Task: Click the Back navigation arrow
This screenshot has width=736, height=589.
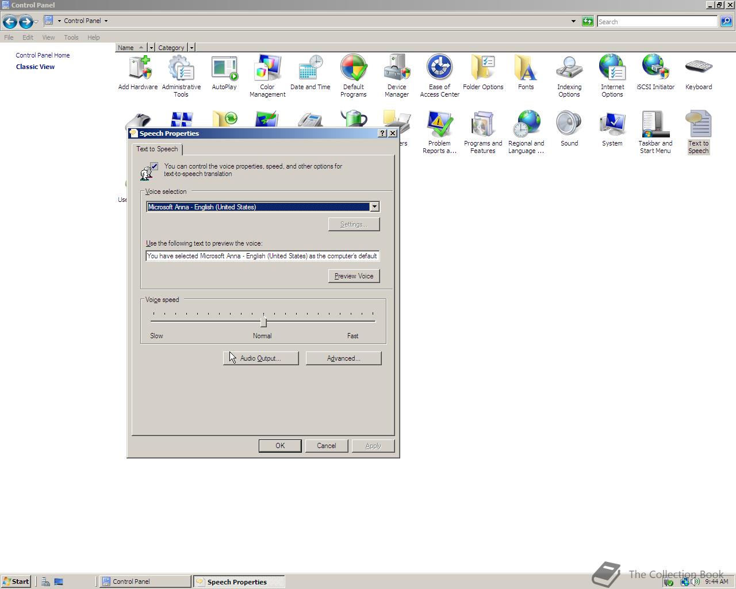Action: pos(10,22)
